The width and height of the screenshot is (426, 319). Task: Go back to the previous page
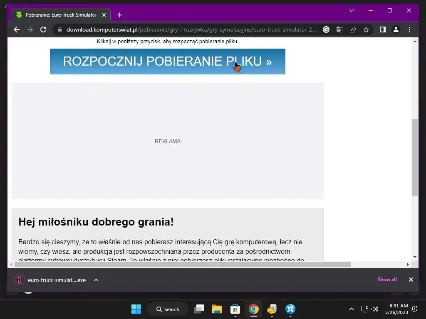coord(17,29)
